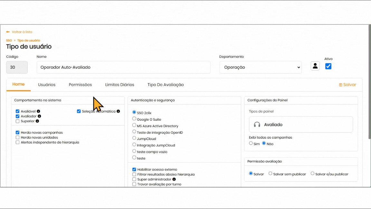Open the Limites Diários tab

[119, 85]
